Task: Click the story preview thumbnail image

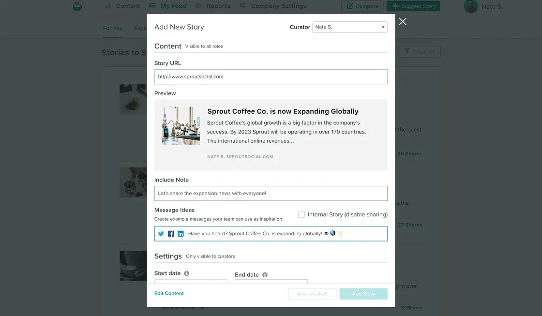Action: click(x=181, y=125)
